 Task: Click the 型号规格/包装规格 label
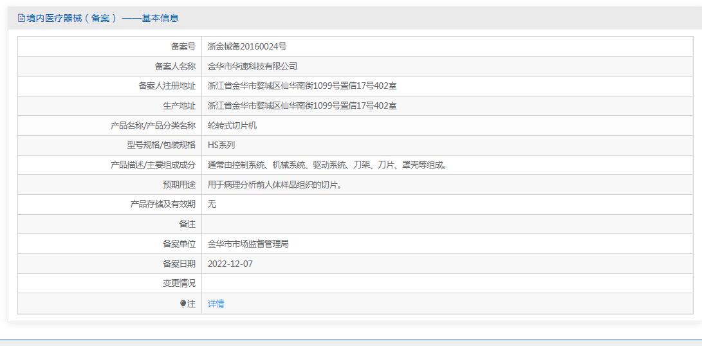coord(161,145)
